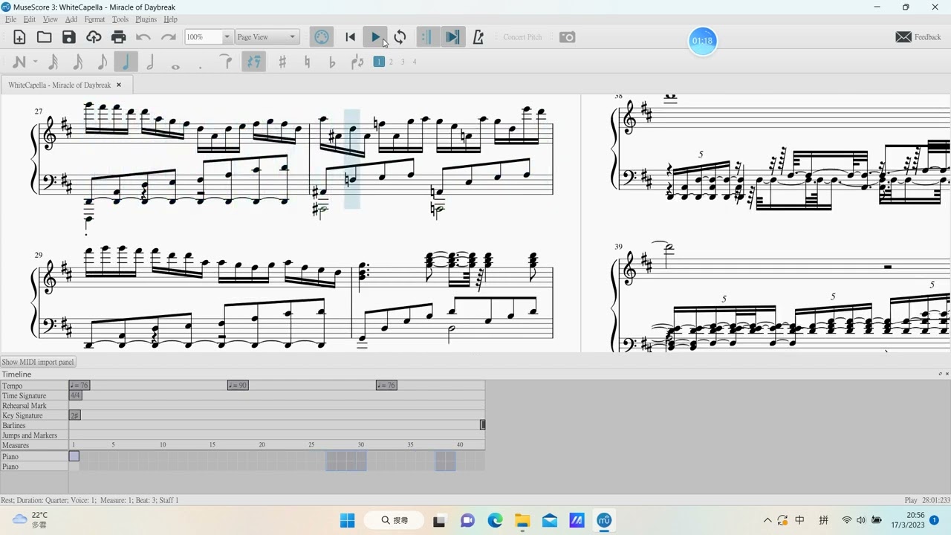Select quarter note duration
The image size is (951, 535).
(x=126, y=62)
